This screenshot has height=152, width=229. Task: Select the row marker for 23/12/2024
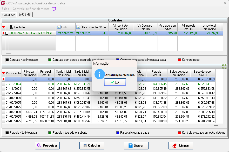(x=4, y=93)
